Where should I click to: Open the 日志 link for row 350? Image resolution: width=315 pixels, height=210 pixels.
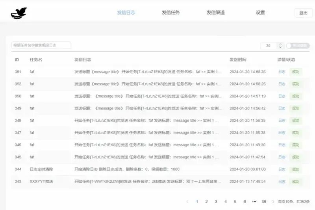pos(282,96)
